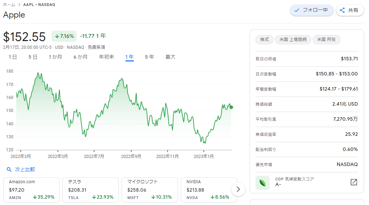The height and width of the screenshot is (205, 369).
Task: Open the Amazon.com AMZN comparison card
Action: point(31,190)
